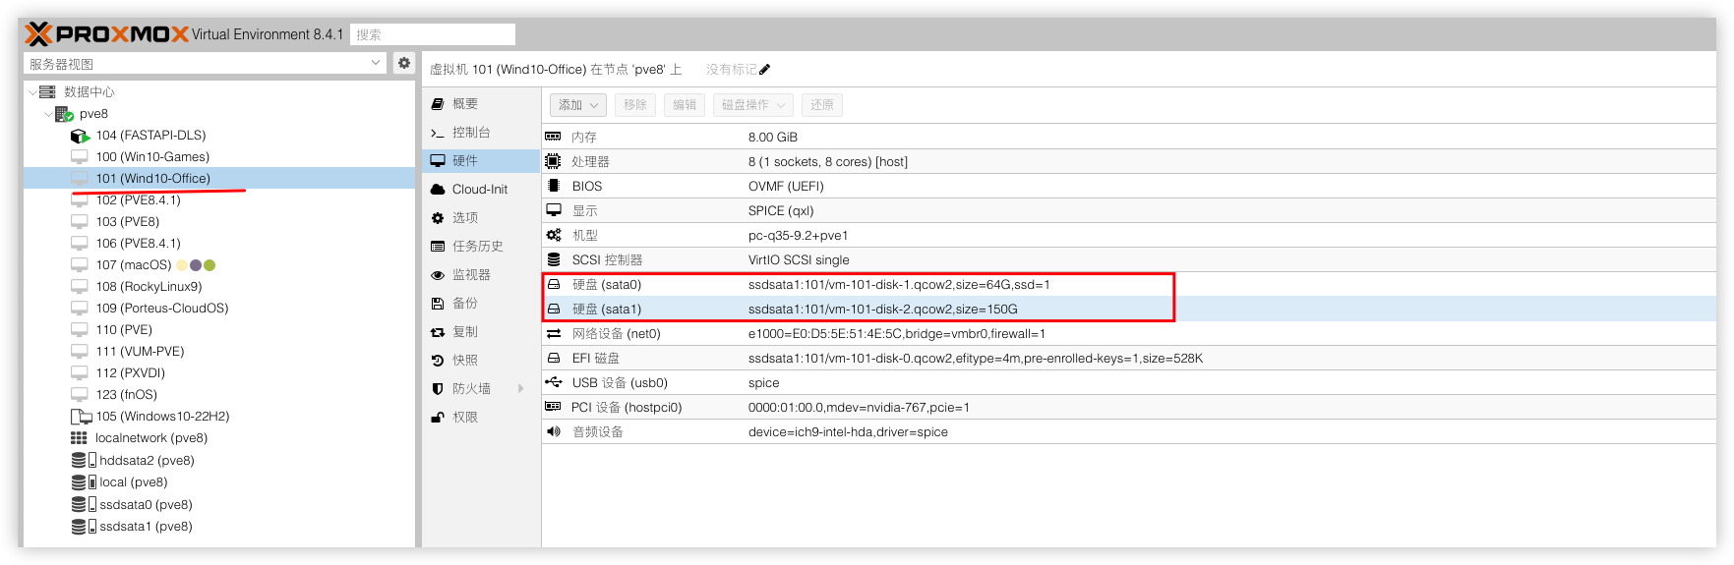Open the Cloud-Init tab
1734x565 pixels.
pyautogui.click(x=481, y=190)
